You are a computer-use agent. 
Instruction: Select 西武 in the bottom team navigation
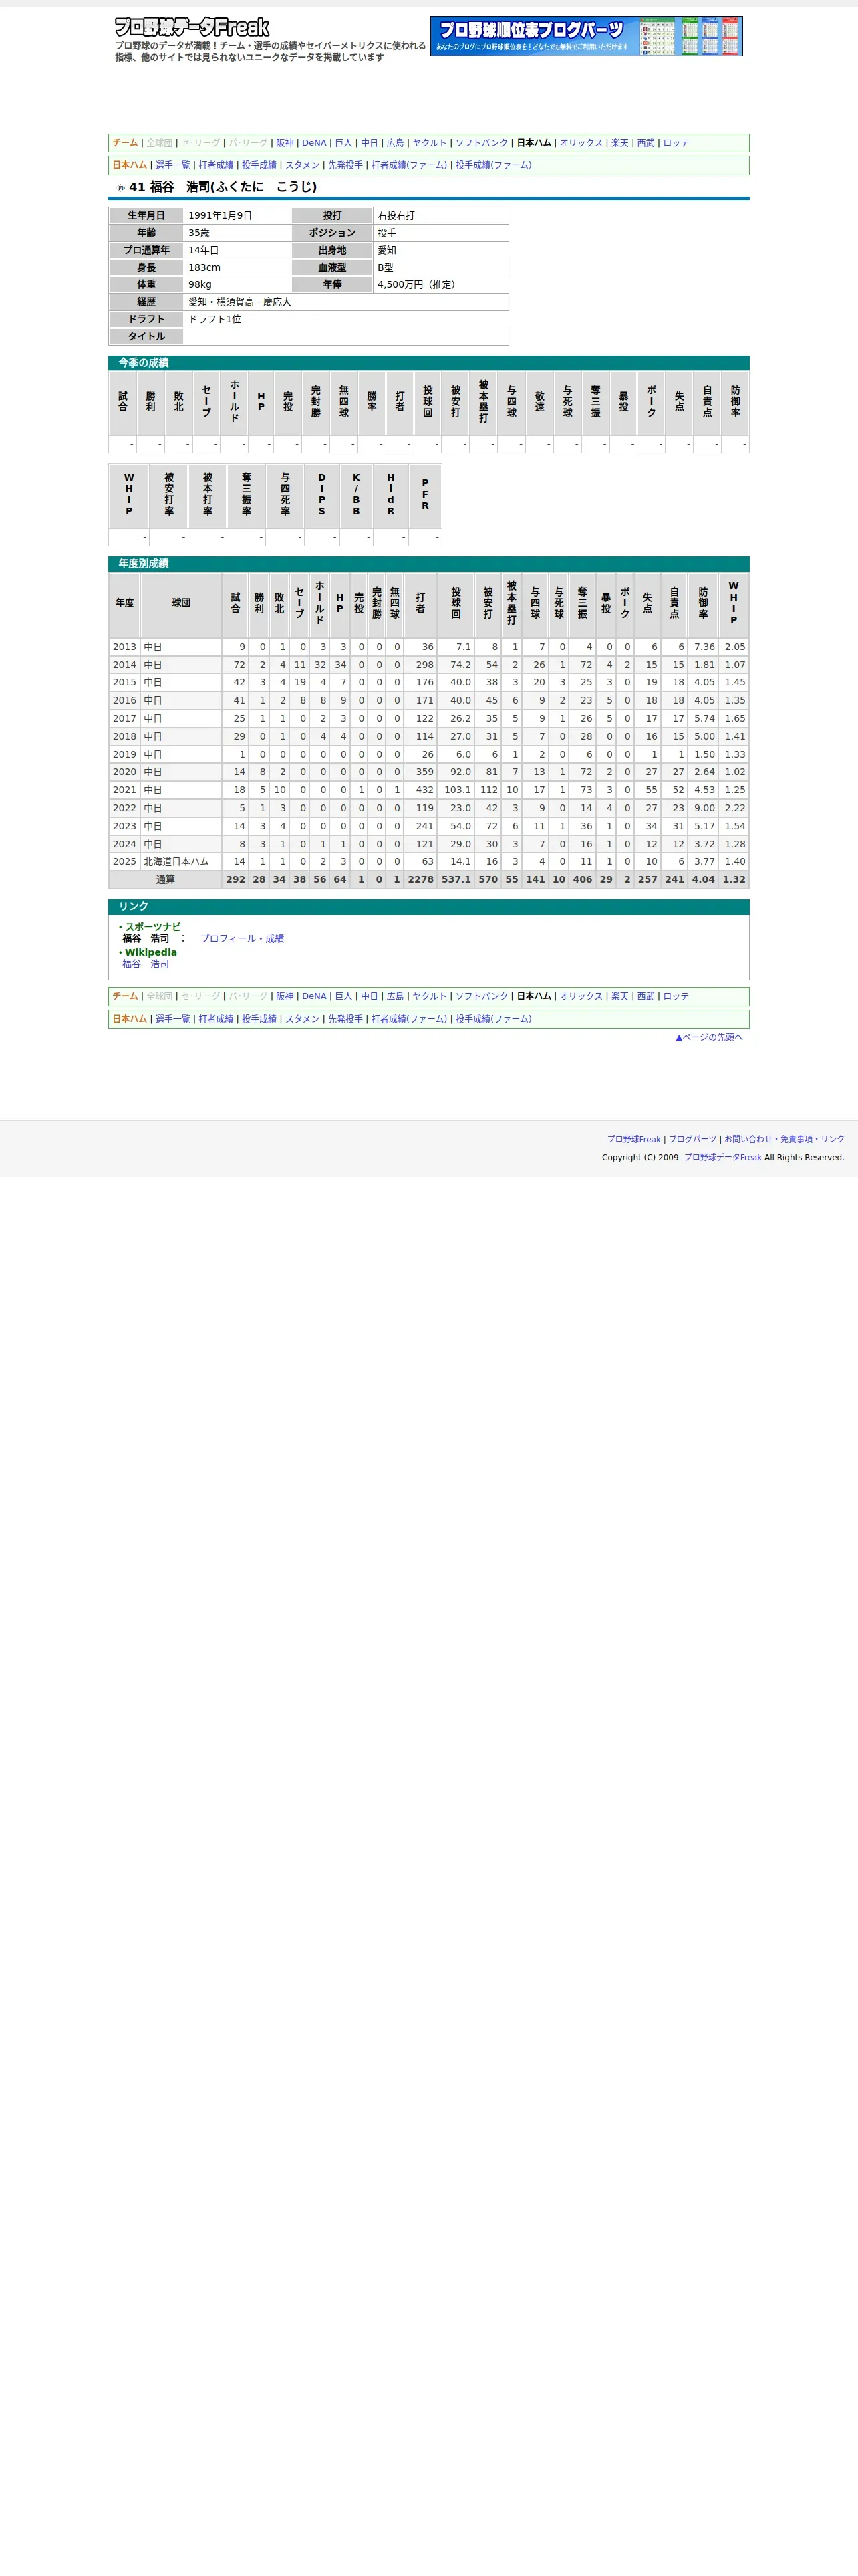point(646,996)
